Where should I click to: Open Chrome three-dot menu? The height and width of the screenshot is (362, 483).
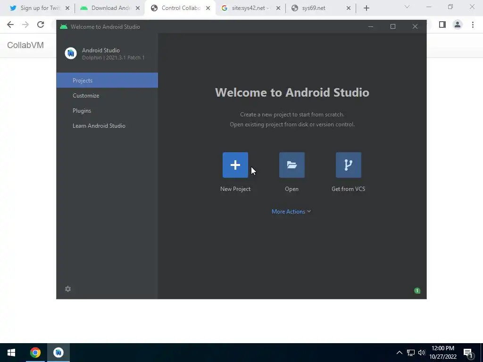(x=473, y=25)
